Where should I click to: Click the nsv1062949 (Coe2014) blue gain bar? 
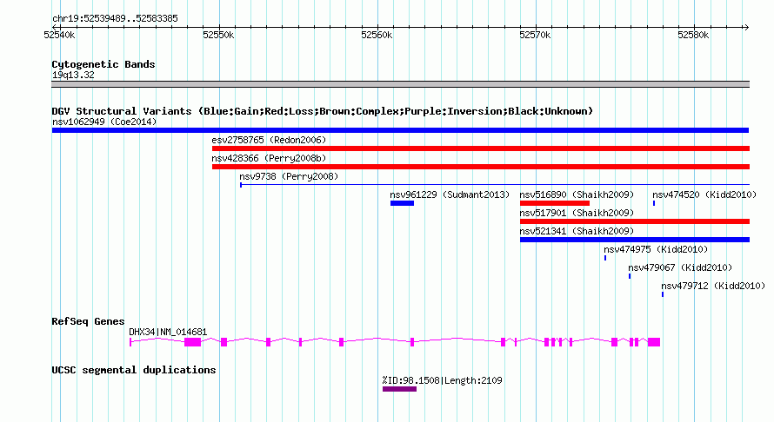point(400,130)
